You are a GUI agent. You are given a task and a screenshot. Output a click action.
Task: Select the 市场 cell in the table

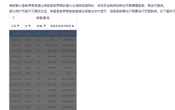52,40
